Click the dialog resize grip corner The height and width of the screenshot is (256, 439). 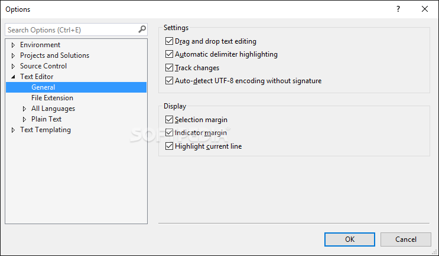coord(434,251)
